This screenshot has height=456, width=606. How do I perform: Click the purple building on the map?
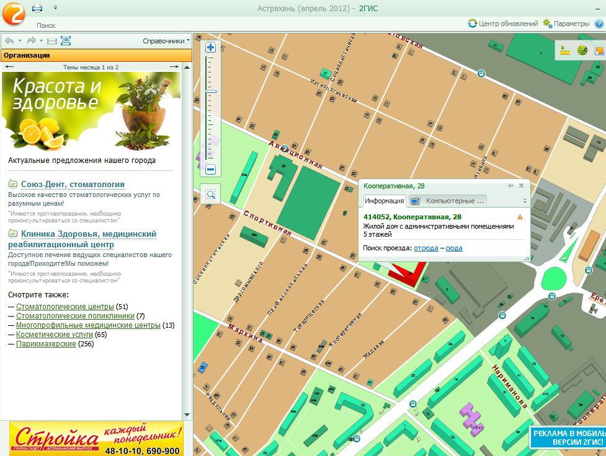coord(471,419)
